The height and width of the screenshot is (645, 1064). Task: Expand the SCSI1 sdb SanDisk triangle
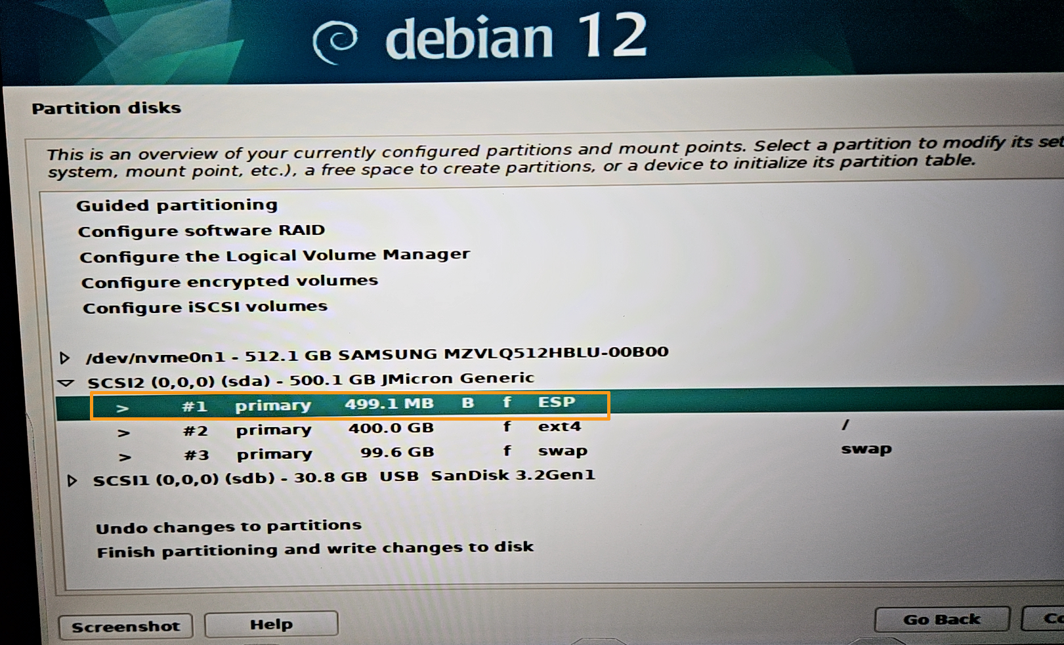click(72, 480)
